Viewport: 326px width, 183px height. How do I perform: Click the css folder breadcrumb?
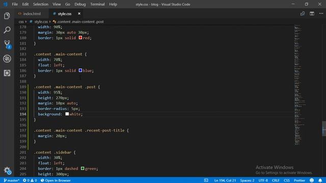21,21
